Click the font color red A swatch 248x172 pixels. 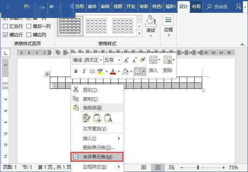click(113, 71)
